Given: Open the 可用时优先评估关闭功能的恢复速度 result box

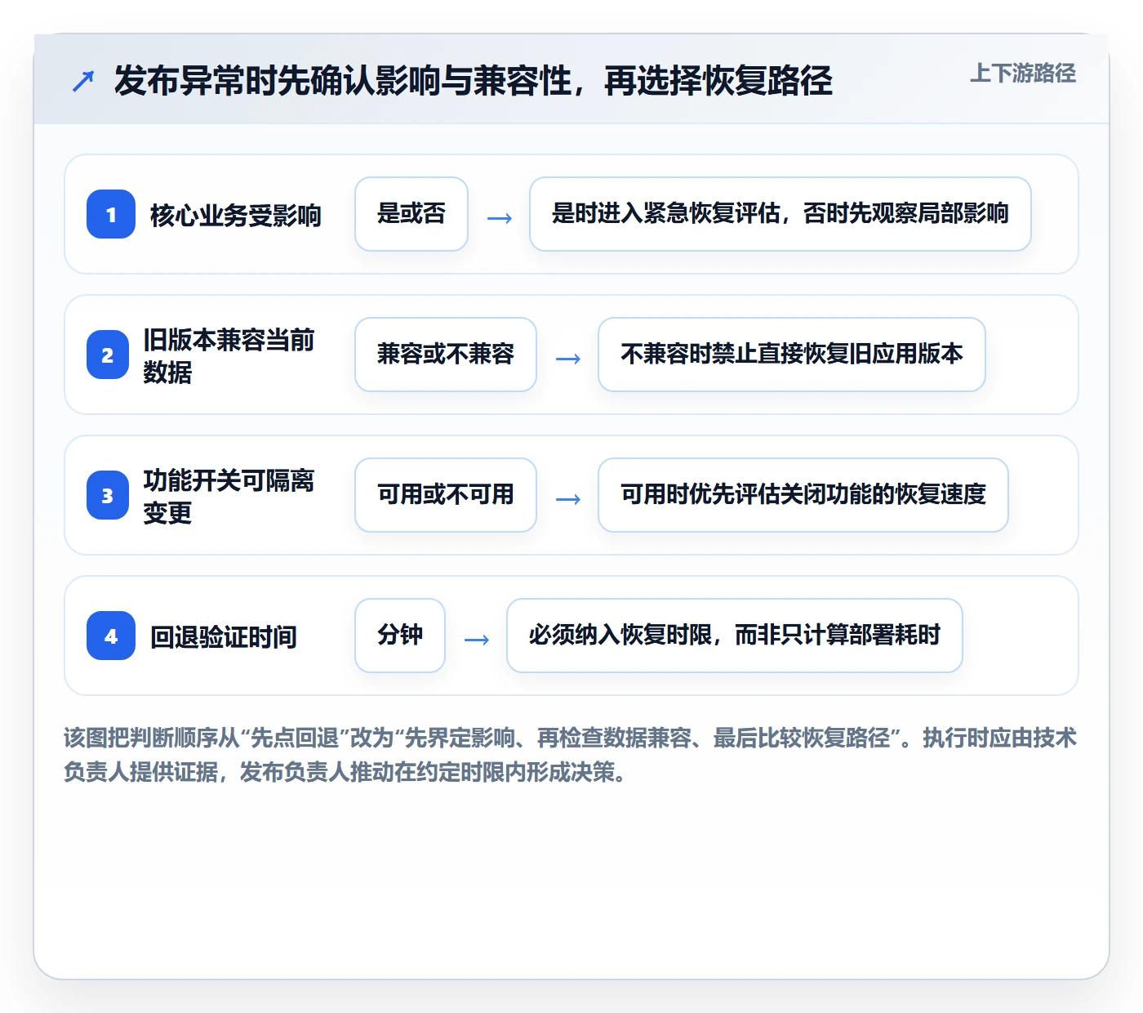Looking at the screenshot, I should click(x=803, y=495).
